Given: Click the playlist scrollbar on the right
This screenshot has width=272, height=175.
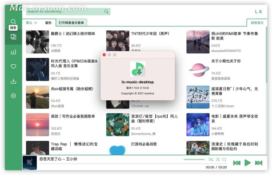Looking at the screenshot, I should tap(266, 54).
